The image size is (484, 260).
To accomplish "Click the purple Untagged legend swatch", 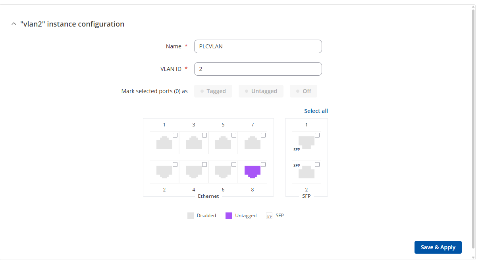I will pos(229,216).
